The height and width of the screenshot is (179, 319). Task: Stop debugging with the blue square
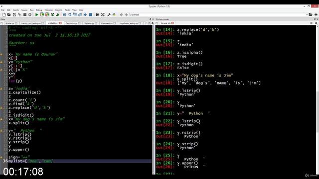91,14
